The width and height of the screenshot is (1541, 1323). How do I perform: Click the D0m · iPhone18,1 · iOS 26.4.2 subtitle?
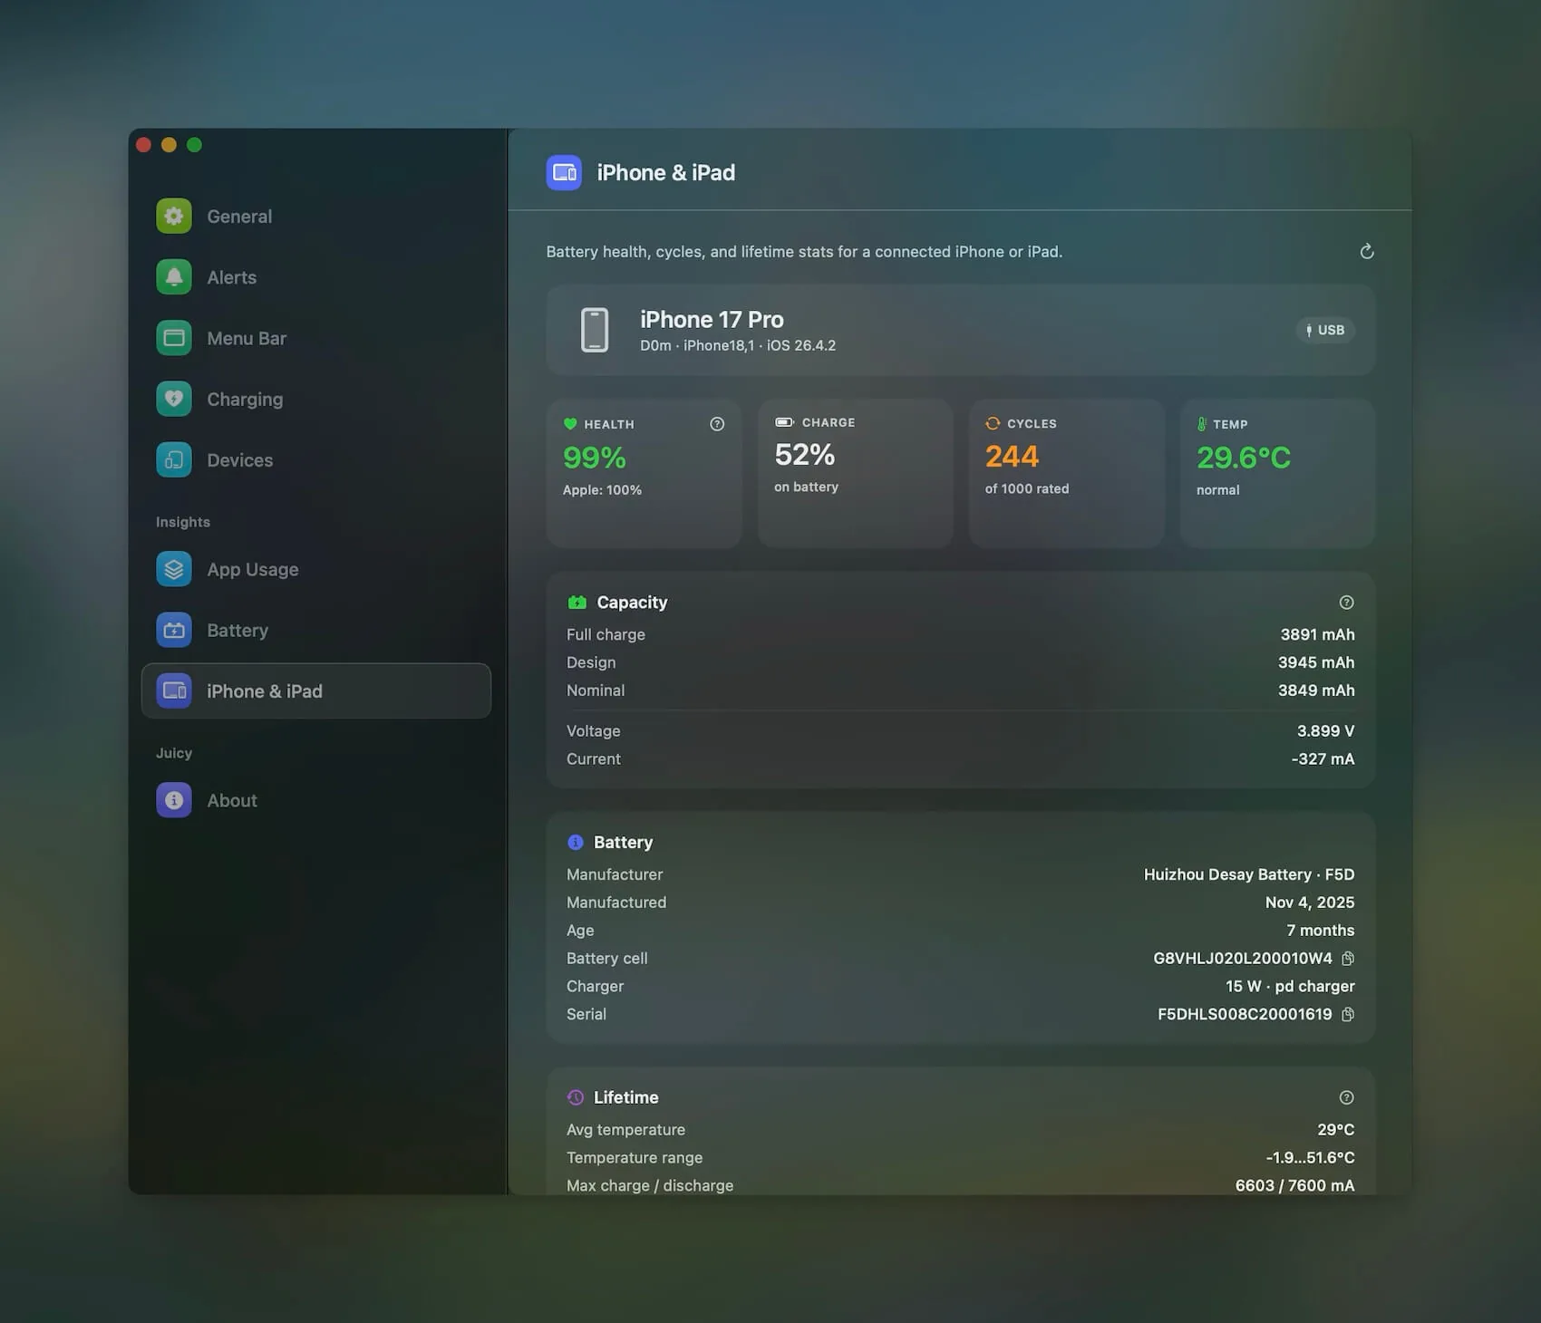click(x=738, y=345)
